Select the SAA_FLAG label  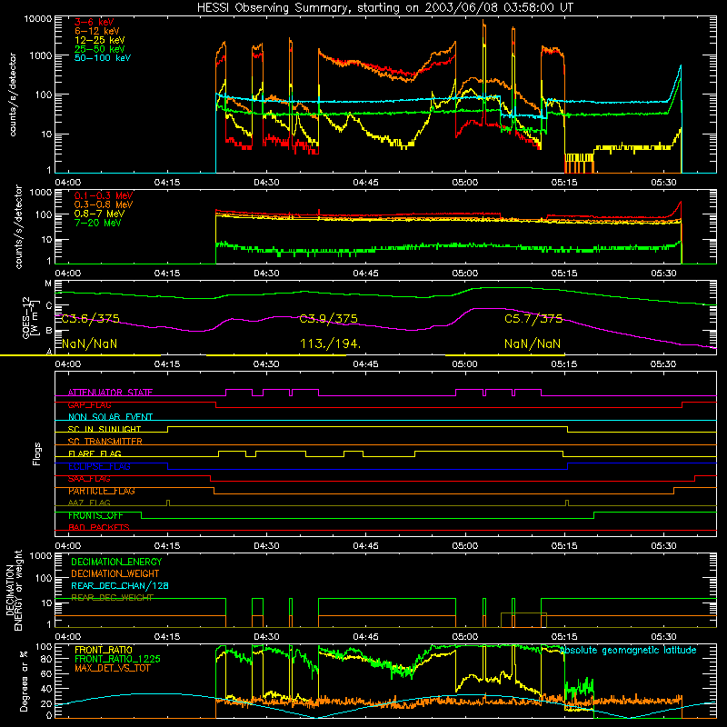[89, 479]
